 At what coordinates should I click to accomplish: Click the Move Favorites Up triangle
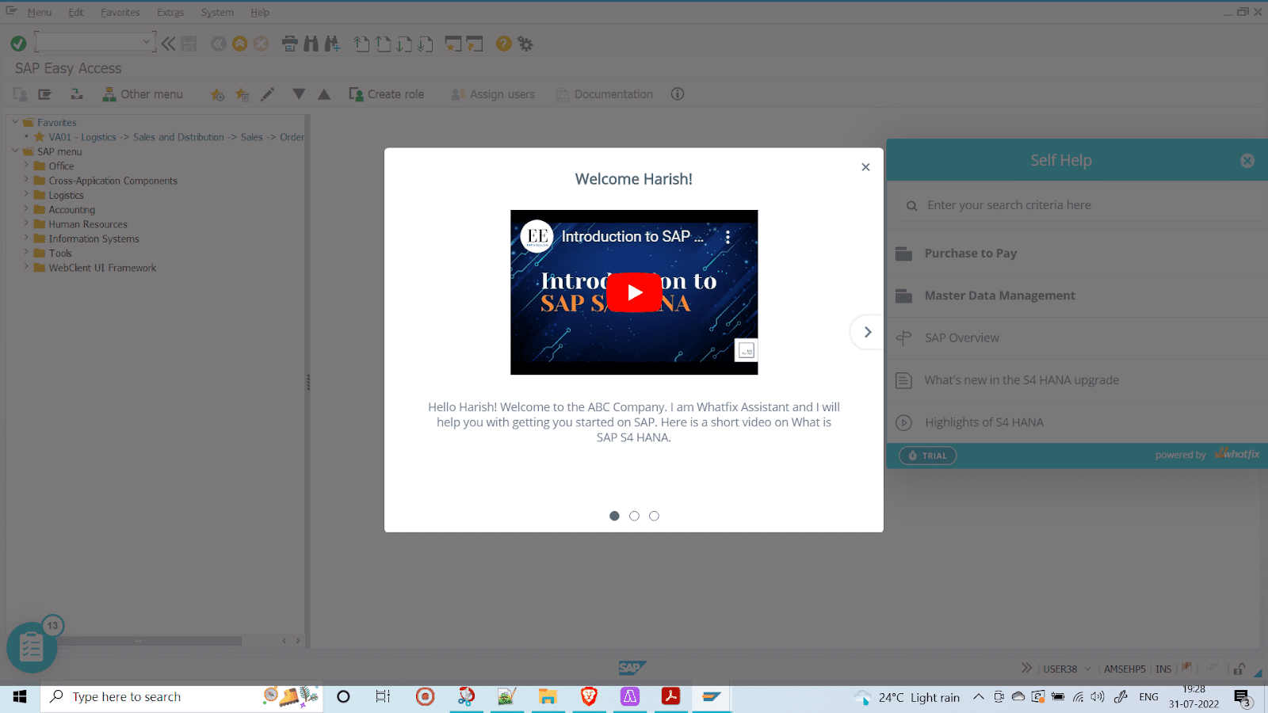point(324,94)
